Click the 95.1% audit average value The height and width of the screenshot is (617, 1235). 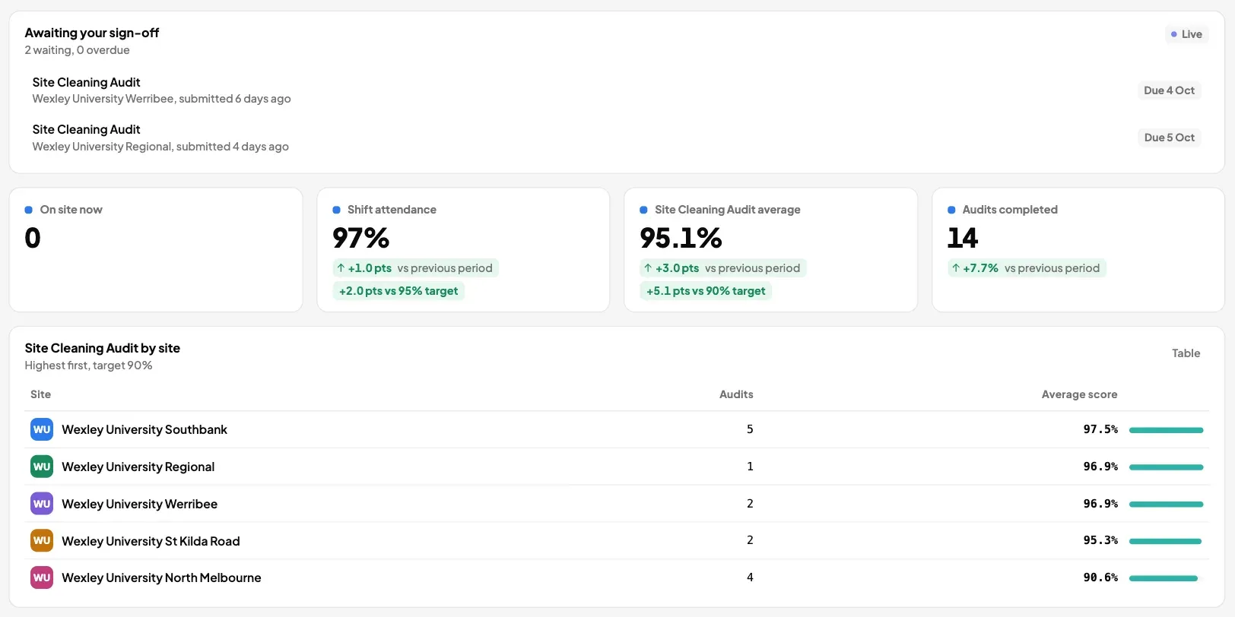[x=681, y=238]
